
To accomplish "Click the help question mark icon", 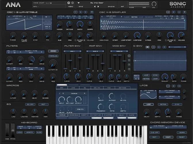I will [69, 3].
